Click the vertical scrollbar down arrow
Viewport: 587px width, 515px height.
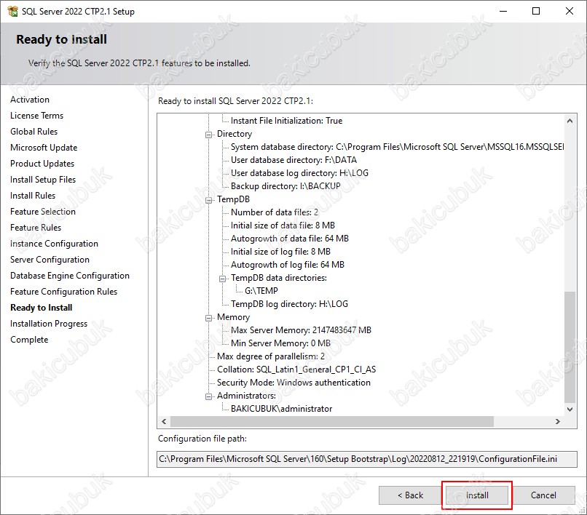(x=570, y=409)
